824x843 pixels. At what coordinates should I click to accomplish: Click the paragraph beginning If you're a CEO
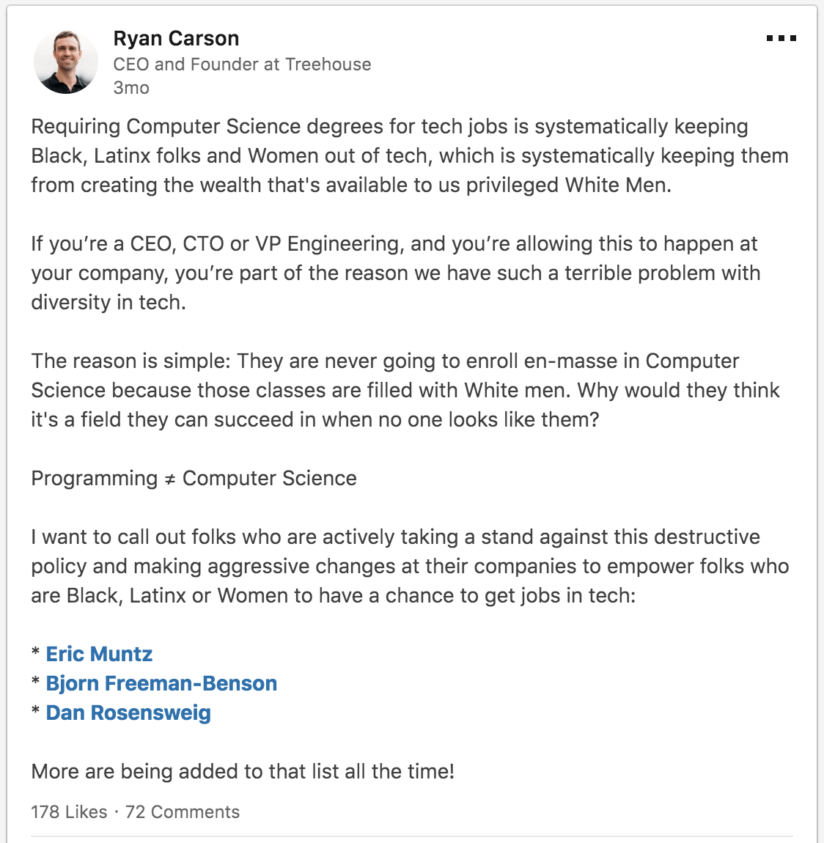(396, 273)
